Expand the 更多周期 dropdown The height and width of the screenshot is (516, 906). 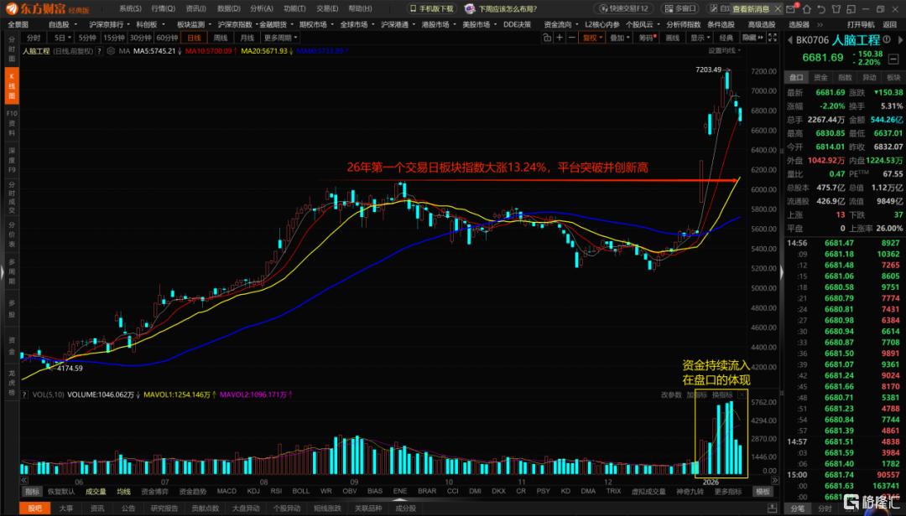(x=279, y=38)
